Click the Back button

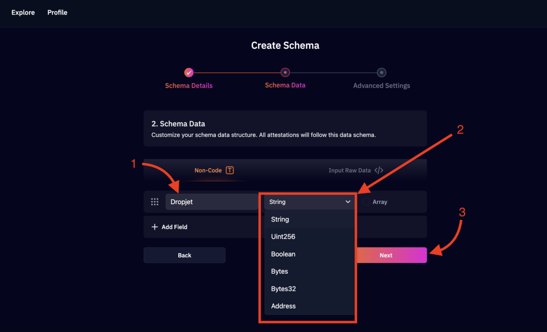184,255
